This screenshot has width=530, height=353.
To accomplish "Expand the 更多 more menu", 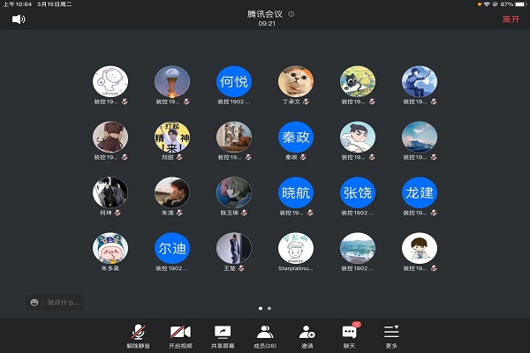I will (x=391, y=334).
